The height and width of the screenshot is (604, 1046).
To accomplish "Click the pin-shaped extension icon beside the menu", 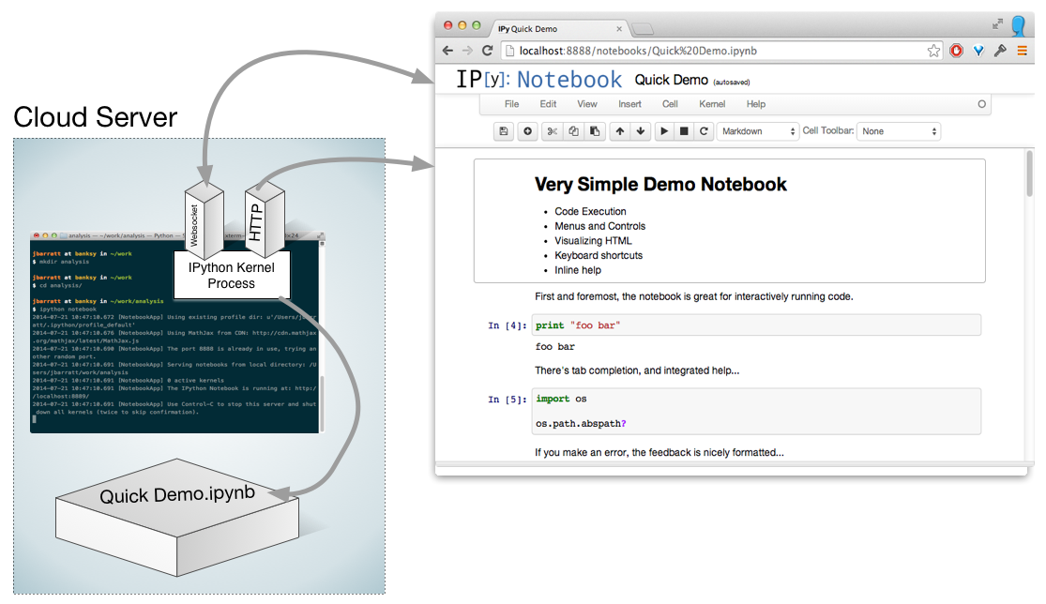I will pyautogui.click(x=1000, y=51).
